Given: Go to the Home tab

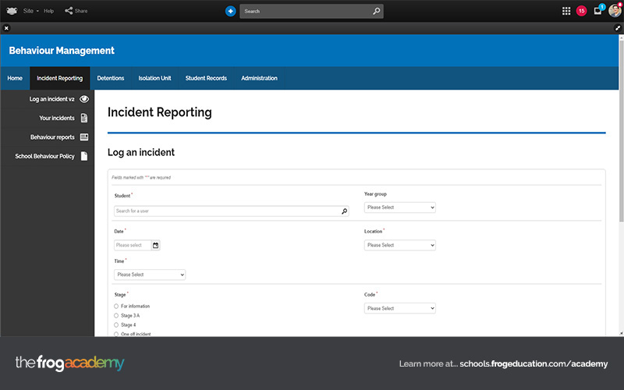Looking at the screenshot, I should pos(15,78).
